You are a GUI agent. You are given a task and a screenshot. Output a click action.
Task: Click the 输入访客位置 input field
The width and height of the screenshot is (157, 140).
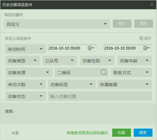pyautogui.click(x=100, y=96)
